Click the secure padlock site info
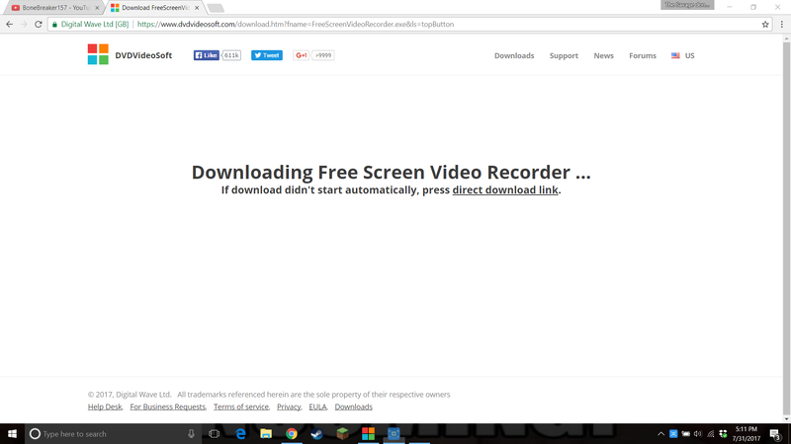 (55, 24)
